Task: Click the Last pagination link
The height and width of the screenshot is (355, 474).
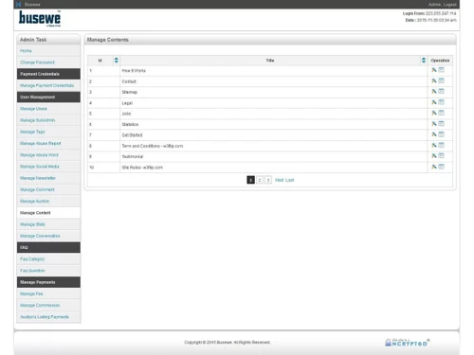Action: pos(289,180)
